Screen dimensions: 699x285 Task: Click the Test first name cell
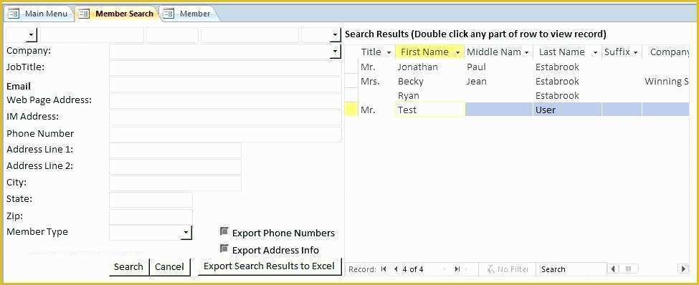[429, 110]
